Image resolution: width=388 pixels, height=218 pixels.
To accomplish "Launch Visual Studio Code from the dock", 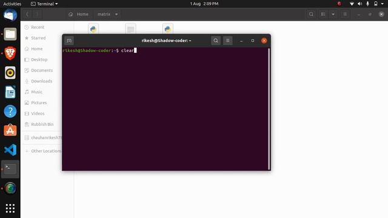I will point(10,150).
